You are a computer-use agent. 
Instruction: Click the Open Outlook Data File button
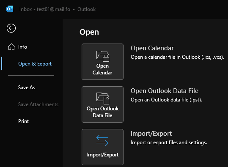[102, 104]
